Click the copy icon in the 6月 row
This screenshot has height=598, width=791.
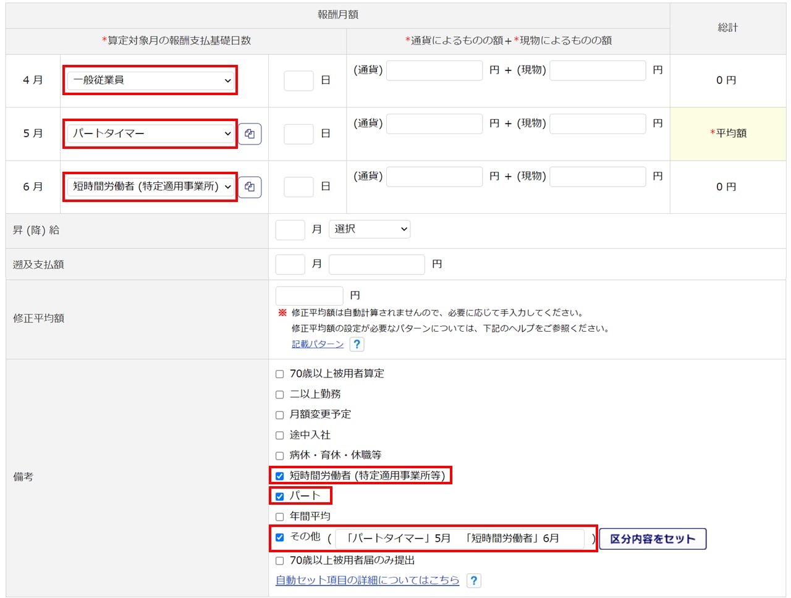click(250, 187)
